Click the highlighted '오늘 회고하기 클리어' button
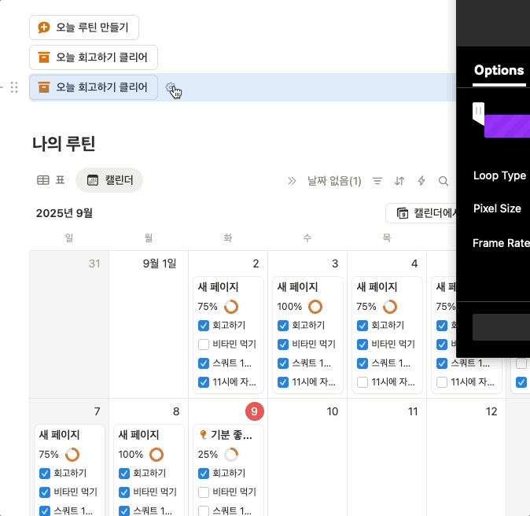The image size is (530, 516). coord(94,87)
